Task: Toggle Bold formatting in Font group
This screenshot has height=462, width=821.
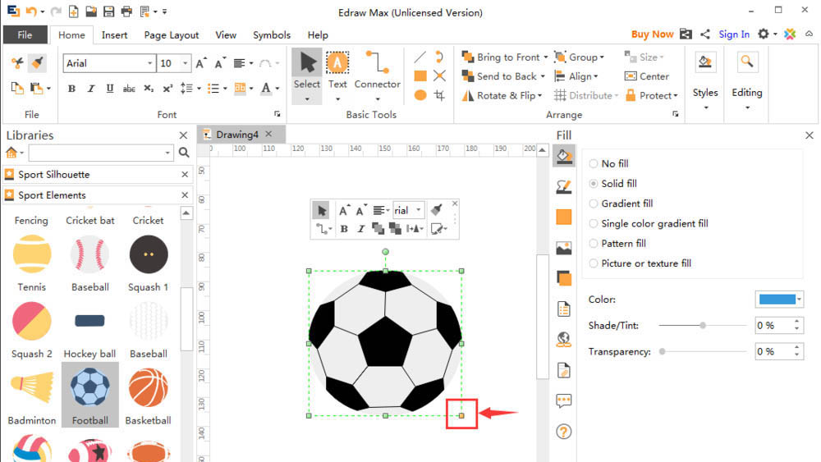Action: [x=71, y=89]
